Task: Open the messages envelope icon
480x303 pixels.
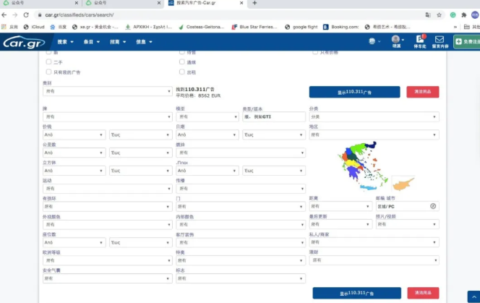Action: (439, 40)
